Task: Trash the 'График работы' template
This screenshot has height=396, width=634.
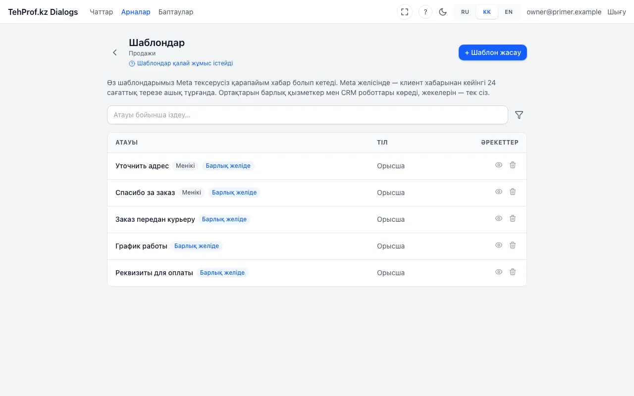Action: coord(513,245)
